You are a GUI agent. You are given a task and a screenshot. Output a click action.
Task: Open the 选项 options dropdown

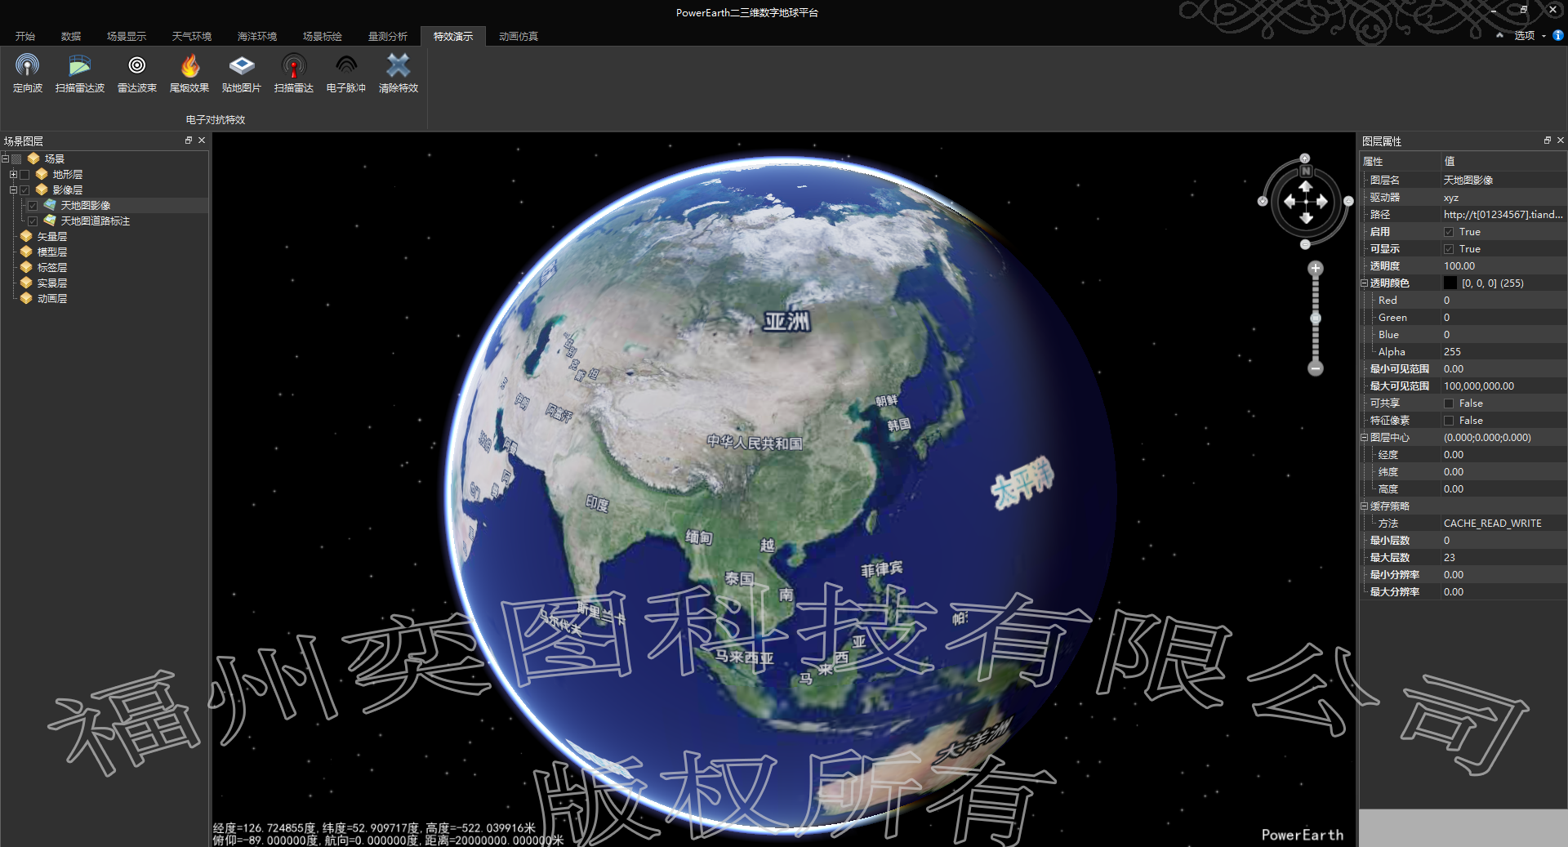(1530, 36)
